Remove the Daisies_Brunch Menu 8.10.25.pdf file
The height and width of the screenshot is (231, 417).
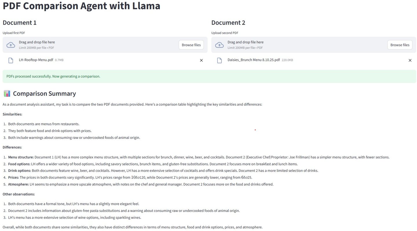tap(410, 60)
